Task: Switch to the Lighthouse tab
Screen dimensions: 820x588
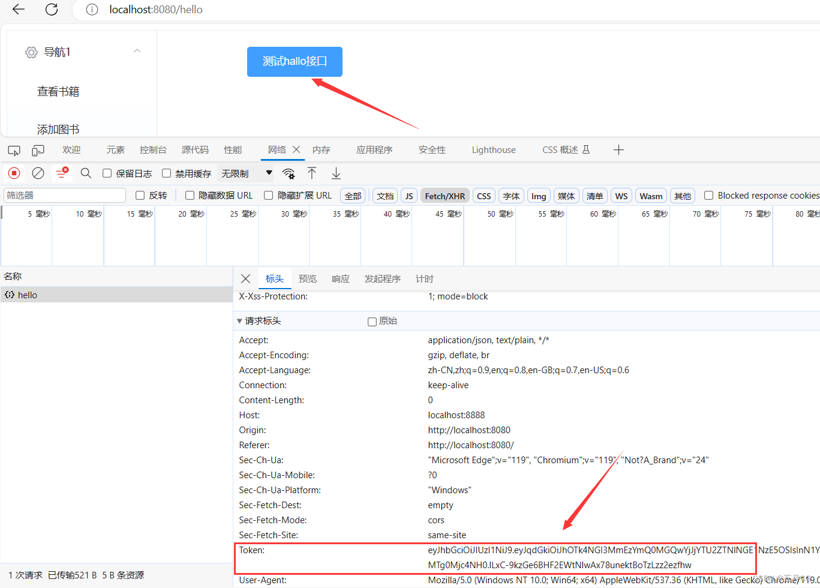Action: [494, 150]
